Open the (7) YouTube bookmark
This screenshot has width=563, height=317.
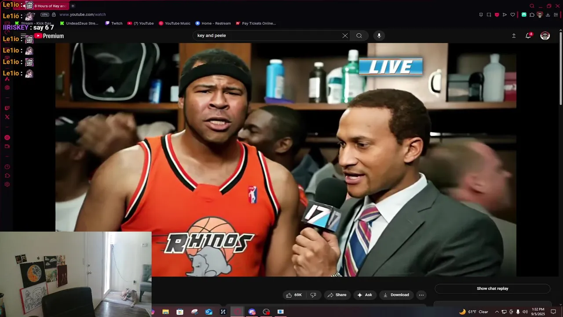coord(140,23)
